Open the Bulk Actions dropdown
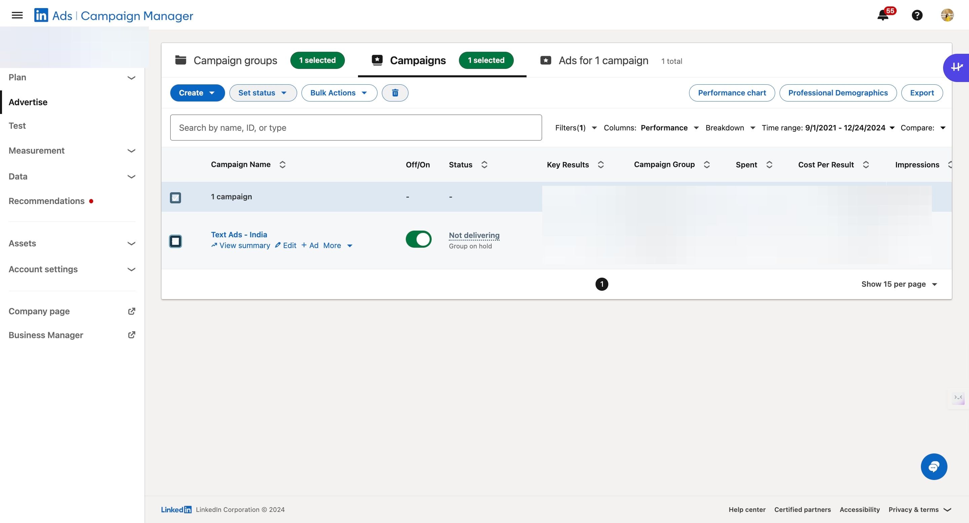969x523 pixels. point(339,93)
